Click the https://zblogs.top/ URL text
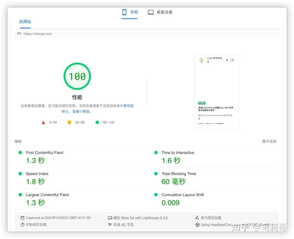 38,34
